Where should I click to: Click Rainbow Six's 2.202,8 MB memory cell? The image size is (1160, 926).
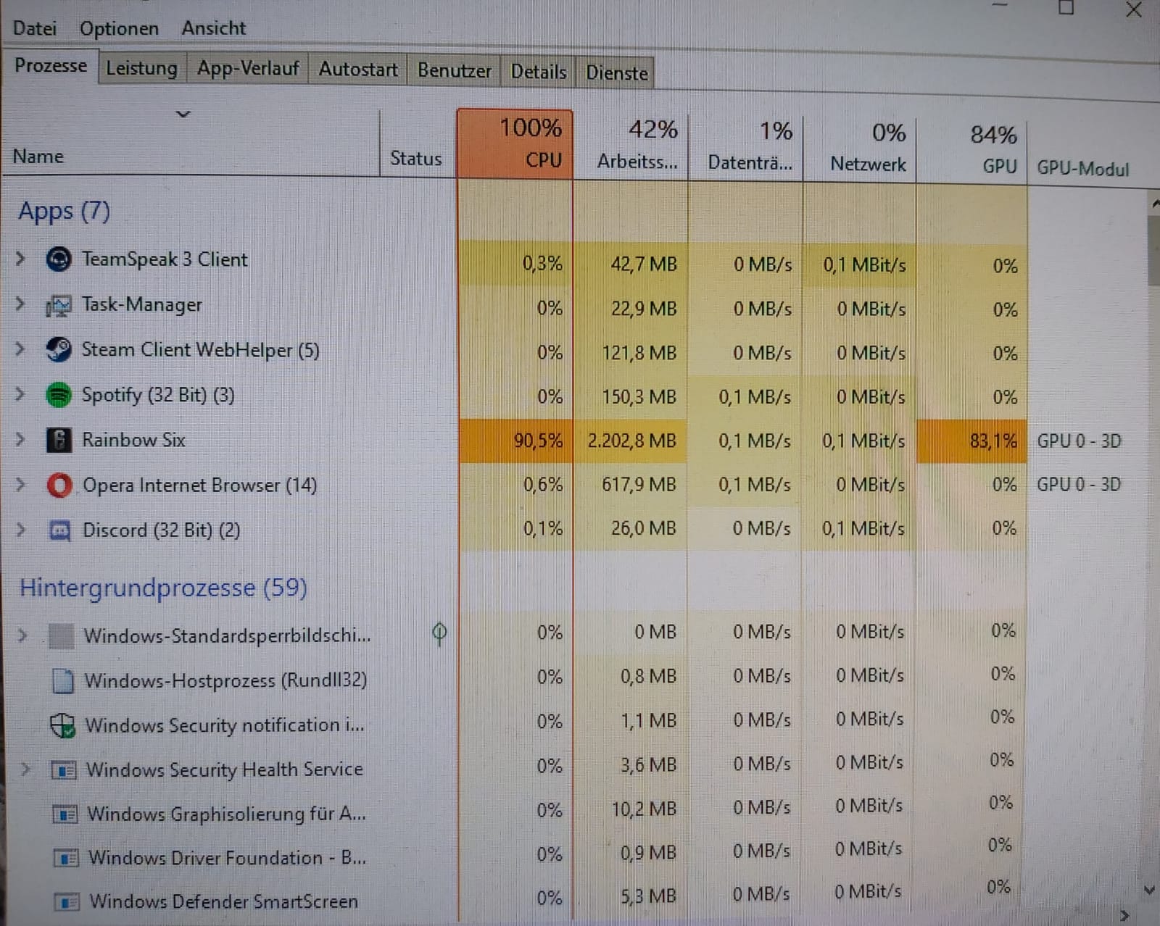pyautogui.click(x=630, y=441)
